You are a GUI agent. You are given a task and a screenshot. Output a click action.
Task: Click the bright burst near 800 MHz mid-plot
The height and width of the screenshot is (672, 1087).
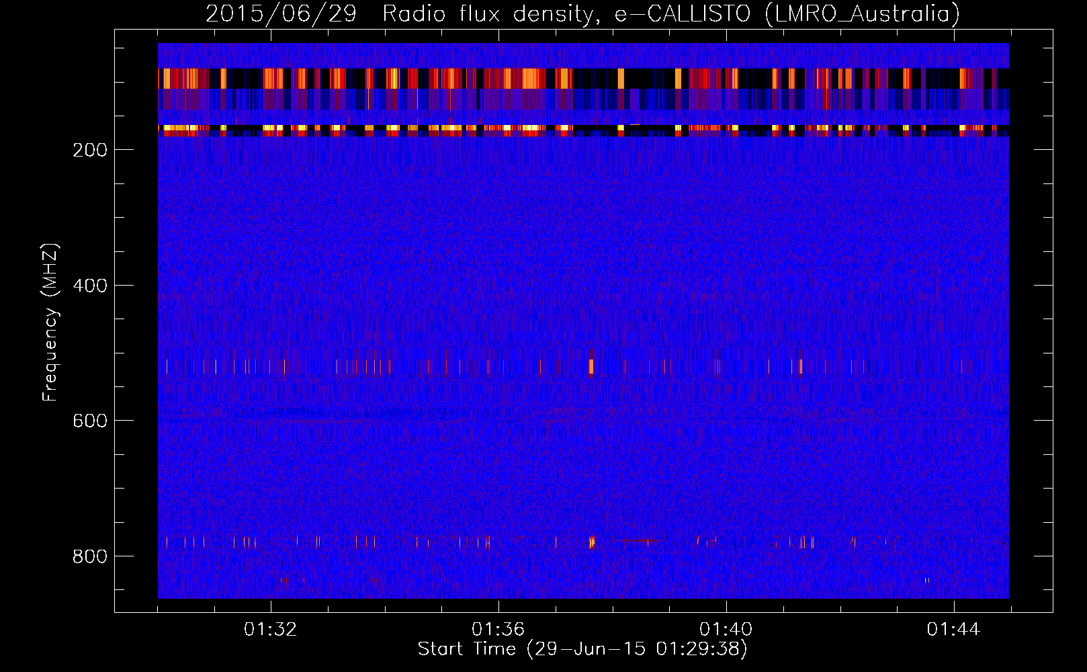pos(592,542)
